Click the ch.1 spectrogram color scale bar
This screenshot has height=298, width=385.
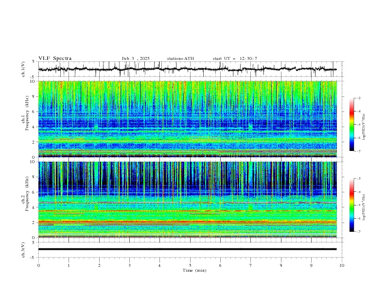[x=351, y=125]
